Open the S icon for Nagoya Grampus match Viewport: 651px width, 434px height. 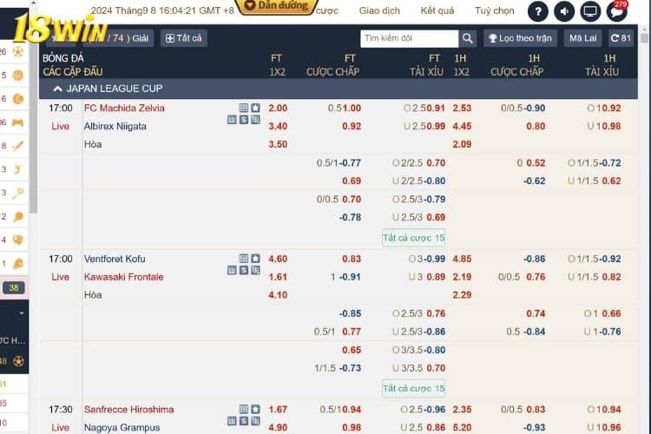(x=244, y=422)
